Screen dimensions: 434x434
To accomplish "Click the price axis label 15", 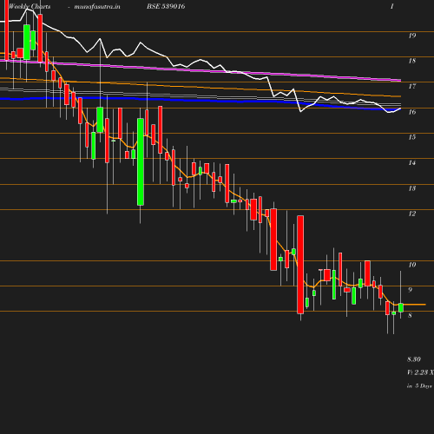I will 412,137.
